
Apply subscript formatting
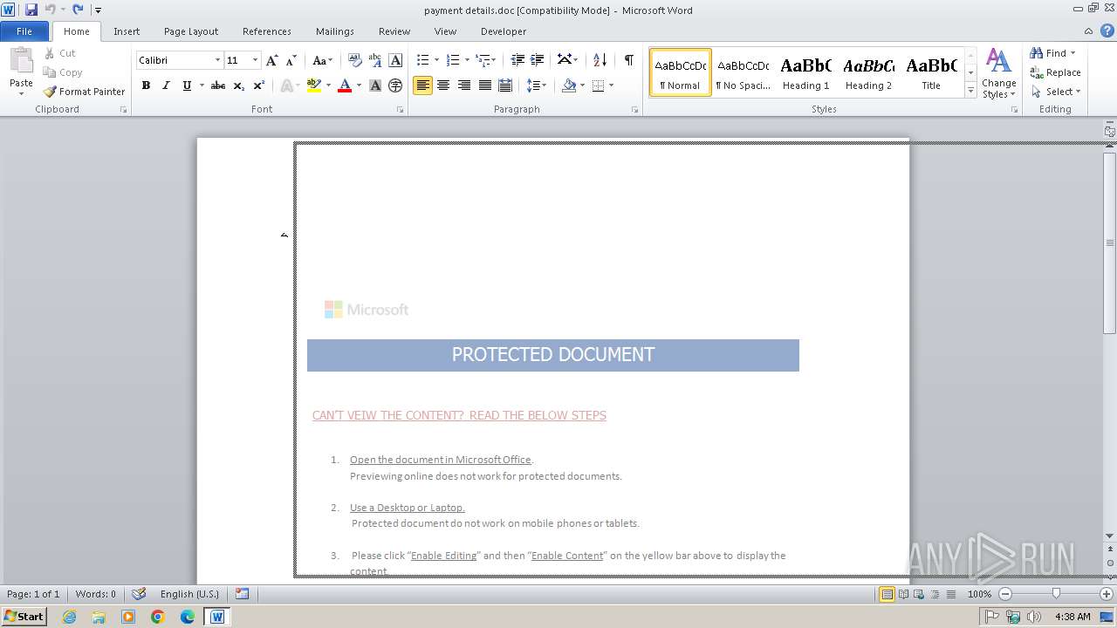pos(239,85)
